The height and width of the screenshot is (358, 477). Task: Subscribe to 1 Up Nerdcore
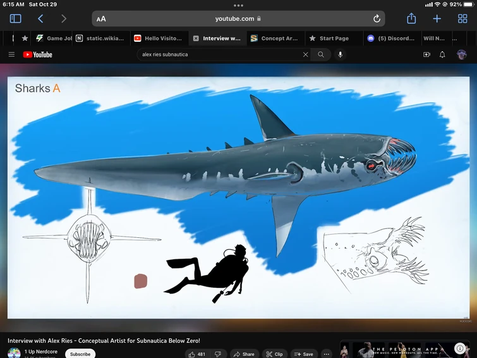[x=80, y=354]
